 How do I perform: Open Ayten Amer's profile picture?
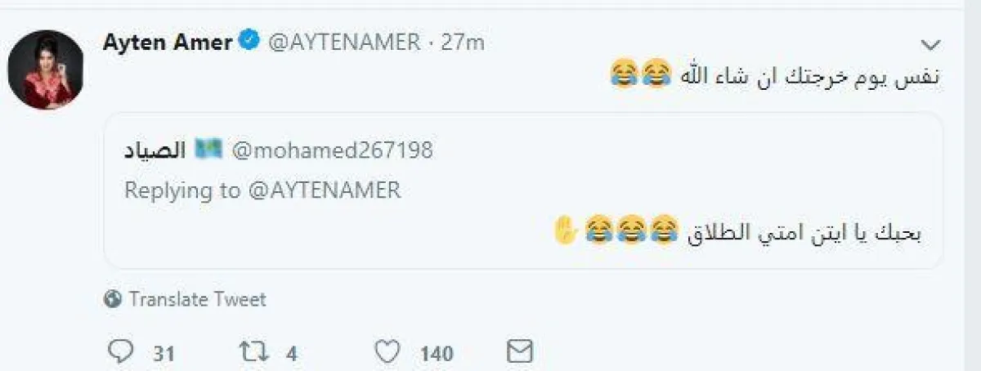click(46, 70)
